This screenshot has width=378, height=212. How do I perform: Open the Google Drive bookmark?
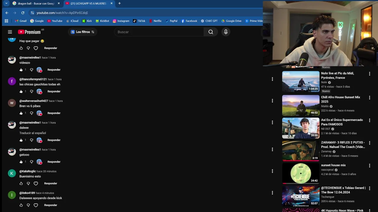click(x=231, y=21)
